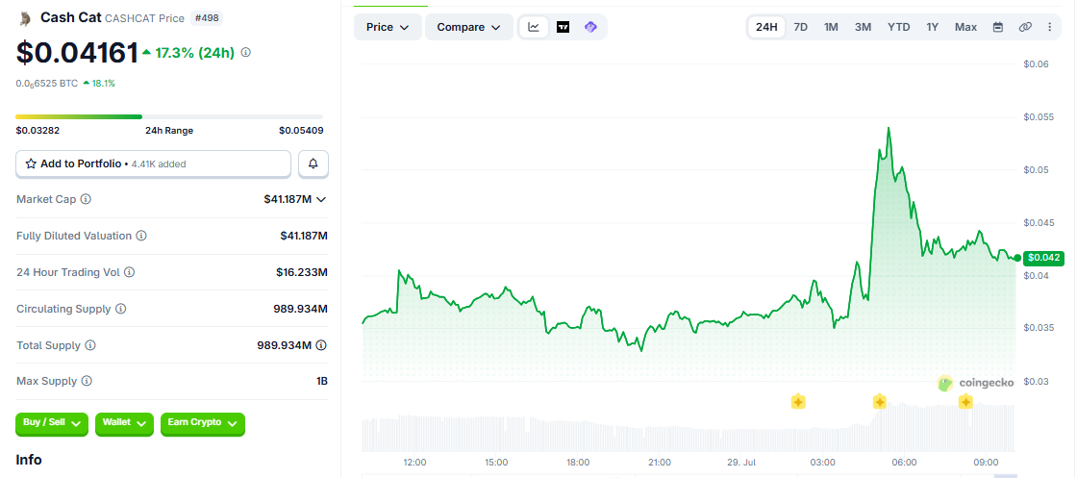Select the 24H time range
The width and height of the screenshot is (1077, 478).
[x=766, y=28]
